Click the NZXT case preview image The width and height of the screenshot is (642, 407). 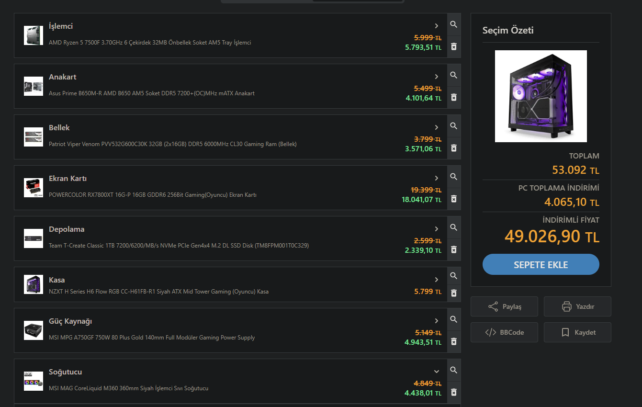(541, 96)
